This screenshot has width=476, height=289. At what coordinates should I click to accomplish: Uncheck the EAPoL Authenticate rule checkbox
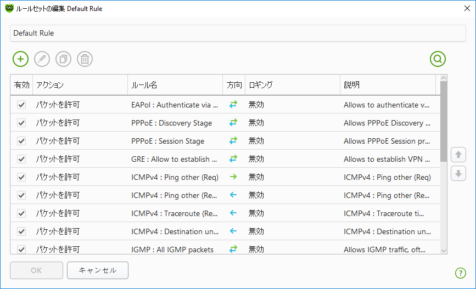coord(21,105)
